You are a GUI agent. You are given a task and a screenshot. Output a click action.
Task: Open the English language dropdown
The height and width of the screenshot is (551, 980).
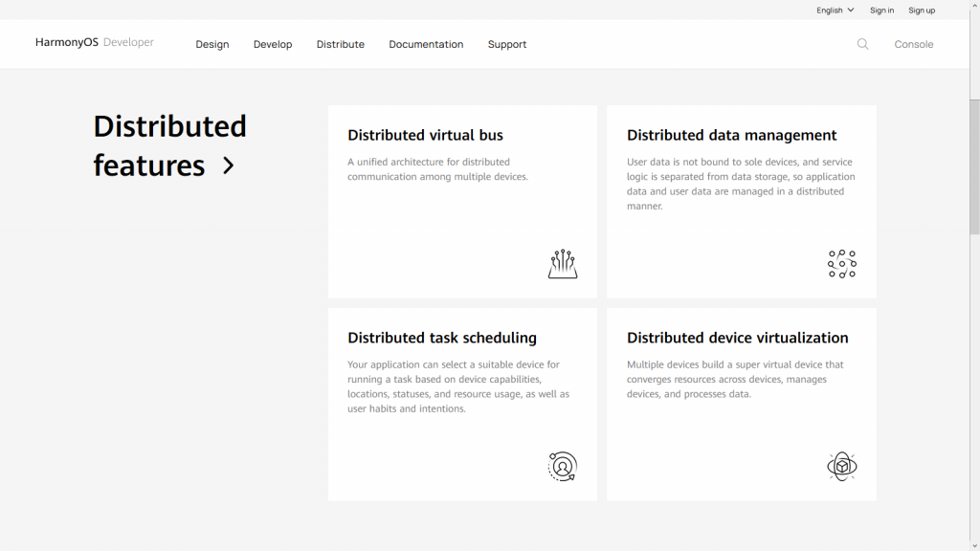coord(835,10)
